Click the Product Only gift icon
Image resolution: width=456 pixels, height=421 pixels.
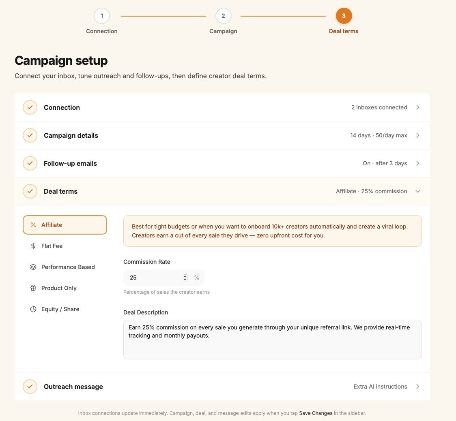33,288
